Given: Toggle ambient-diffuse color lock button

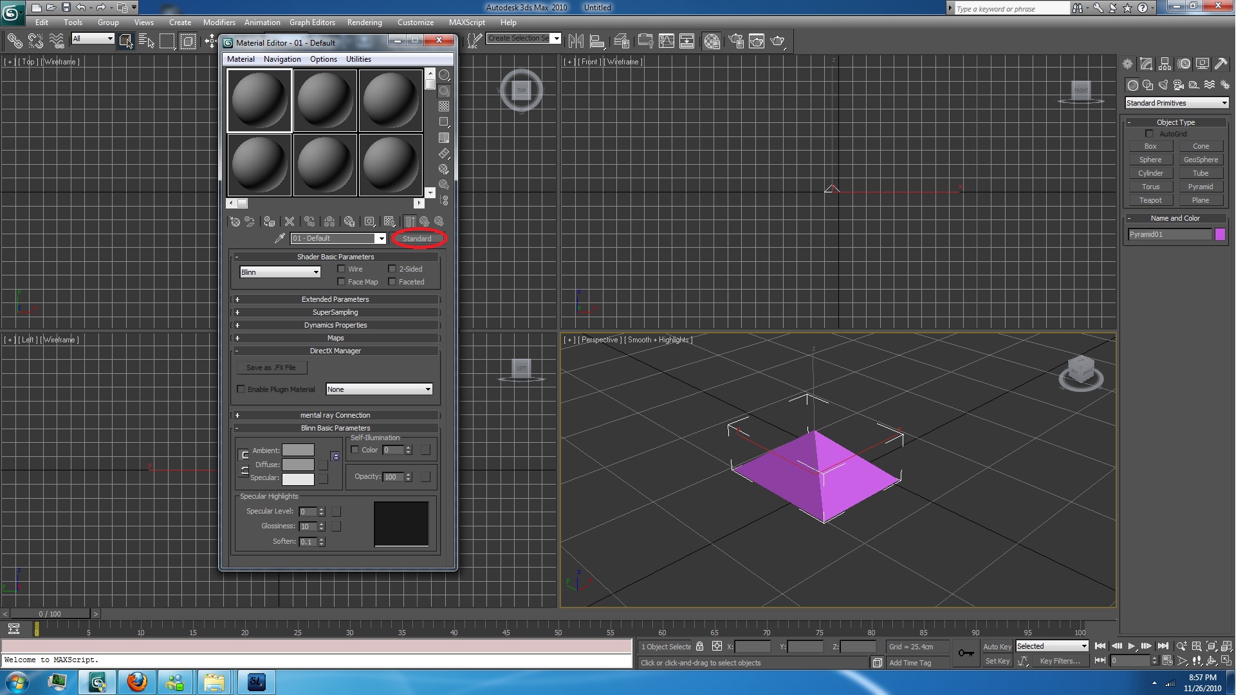Looking at the screenshot, I should pos(244,455).
